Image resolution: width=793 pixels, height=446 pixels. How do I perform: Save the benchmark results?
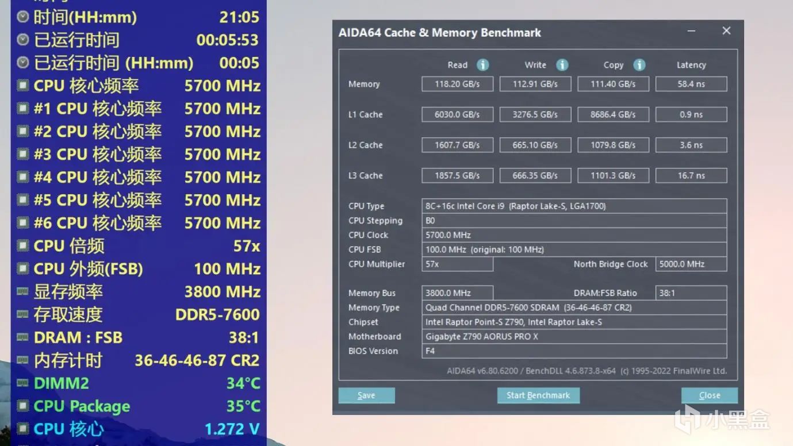coord(366,395)
